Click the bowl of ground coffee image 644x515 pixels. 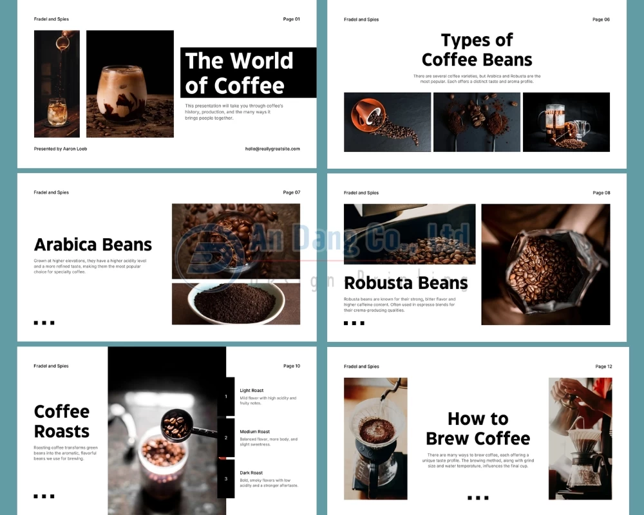click(x=236, y=304)
